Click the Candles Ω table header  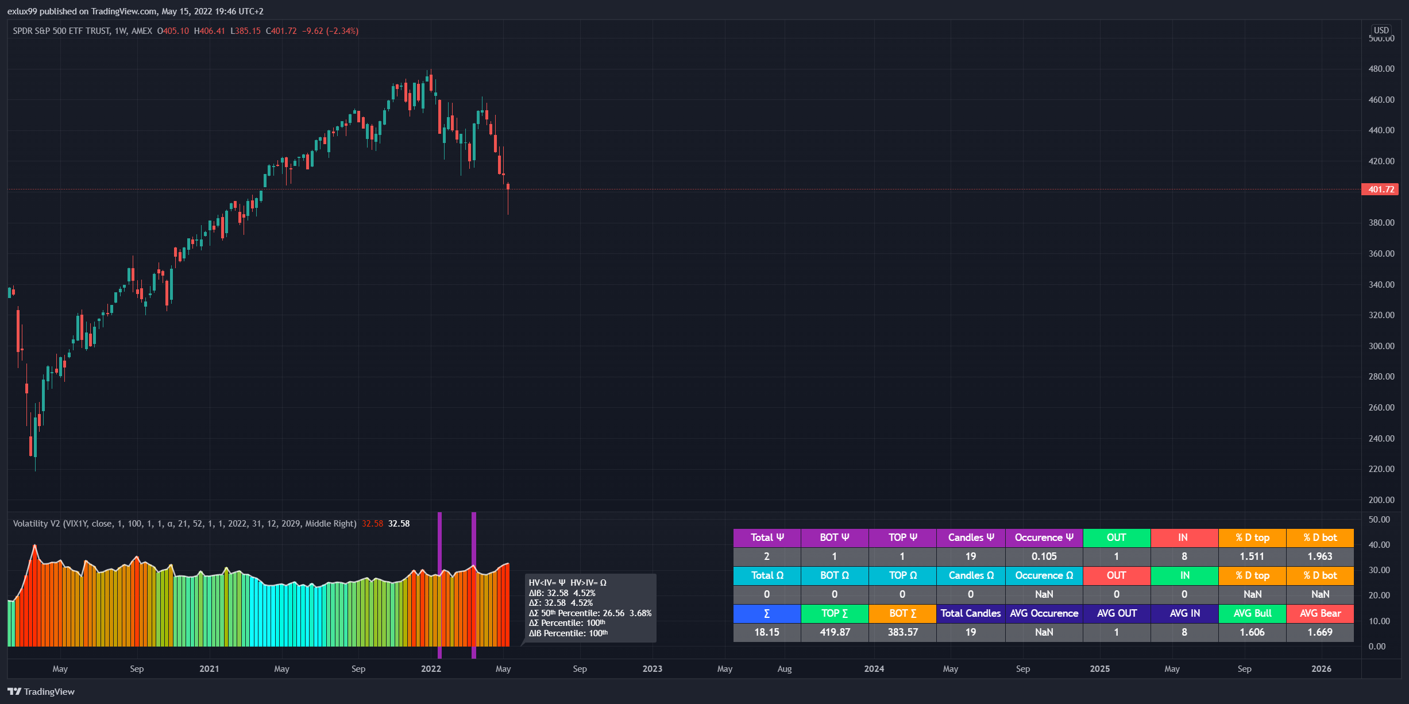[x=971, y=576]
